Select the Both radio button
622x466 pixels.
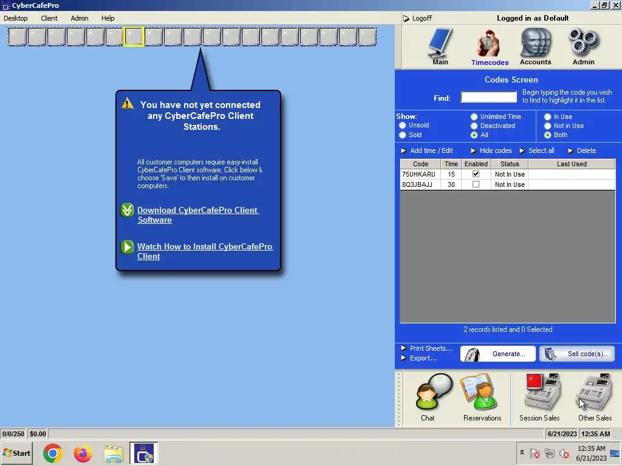pyautogui.click(x=548, y=135)
